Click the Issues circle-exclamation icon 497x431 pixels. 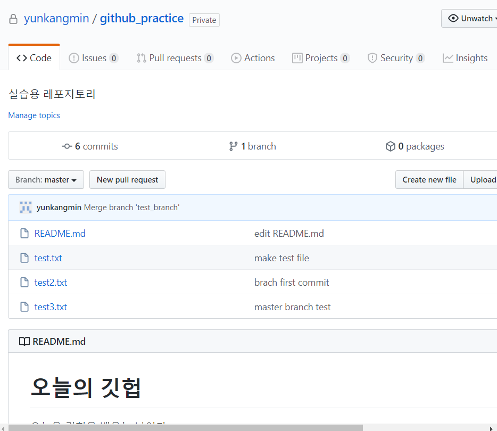[x=74, y=58]
